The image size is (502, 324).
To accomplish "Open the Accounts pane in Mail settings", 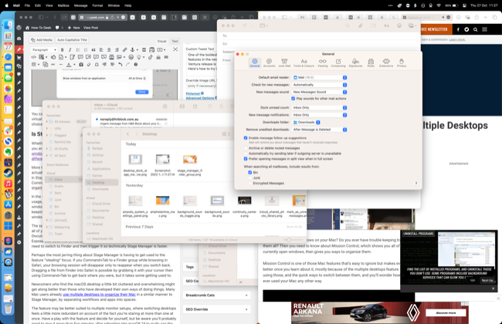I will (x=269, y=62).
